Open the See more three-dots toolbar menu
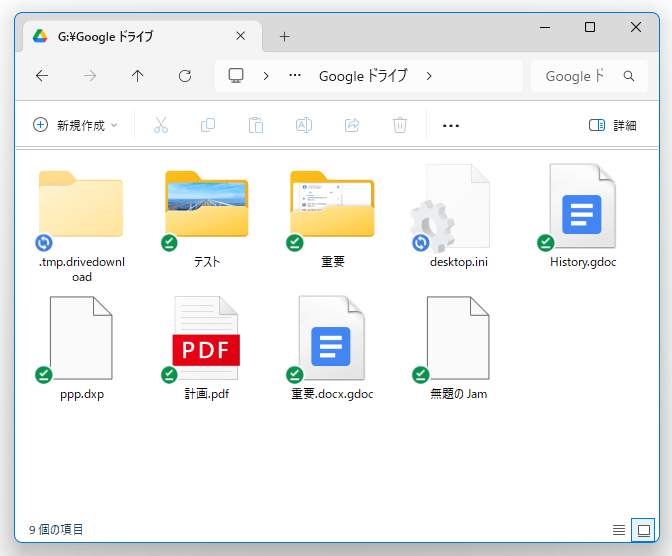 450,125
